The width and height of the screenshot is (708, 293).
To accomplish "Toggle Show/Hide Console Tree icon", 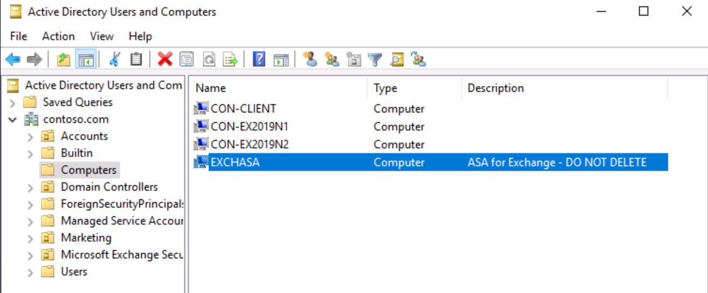I will coord(86,59).
